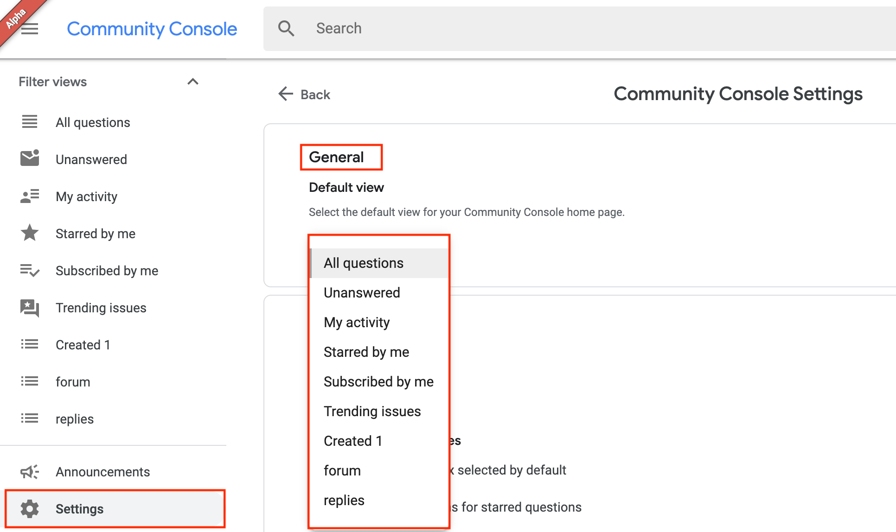Open the "forum" view in the sidebar
The image size is (896, 532).
[x=73, y=381]
